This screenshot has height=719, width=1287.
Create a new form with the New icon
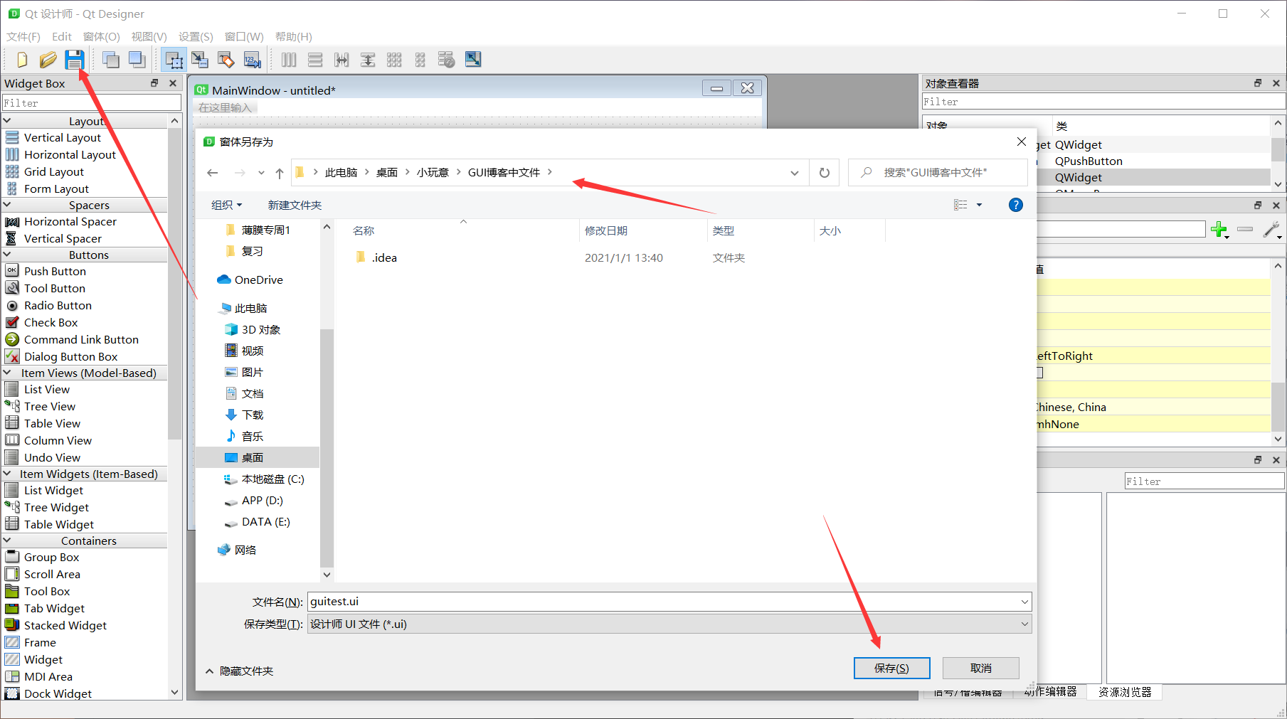pos(21,60)
